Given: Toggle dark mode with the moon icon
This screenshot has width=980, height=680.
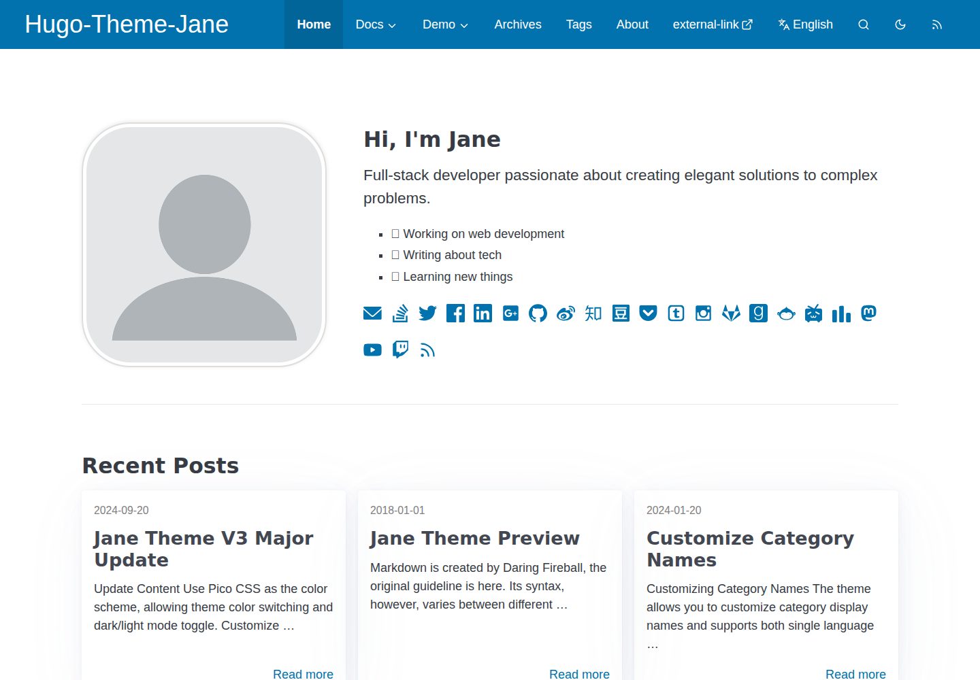Looking at the screenshot, I should 900,24.
